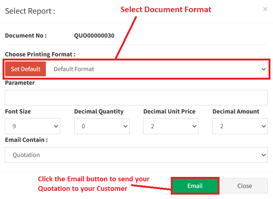This screenshot has width=273, height=199.
Task: Click the Decimal Quantity label
Action: (x=99, y=111)
